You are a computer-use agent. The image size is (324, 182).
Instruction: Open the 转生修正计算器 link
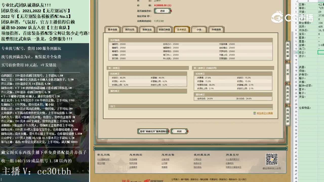point(265,113)
